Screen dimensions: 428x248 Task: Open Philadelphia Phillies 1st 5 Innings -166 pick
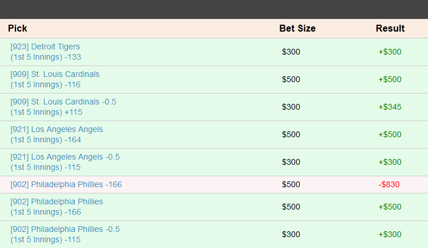pos(56,207)
